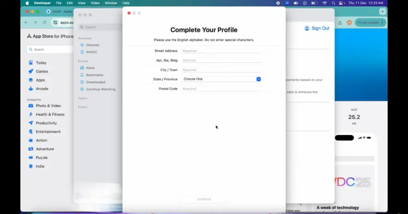408x214 pixels.
Task: Open the Help menu
Action: (126, 3)
